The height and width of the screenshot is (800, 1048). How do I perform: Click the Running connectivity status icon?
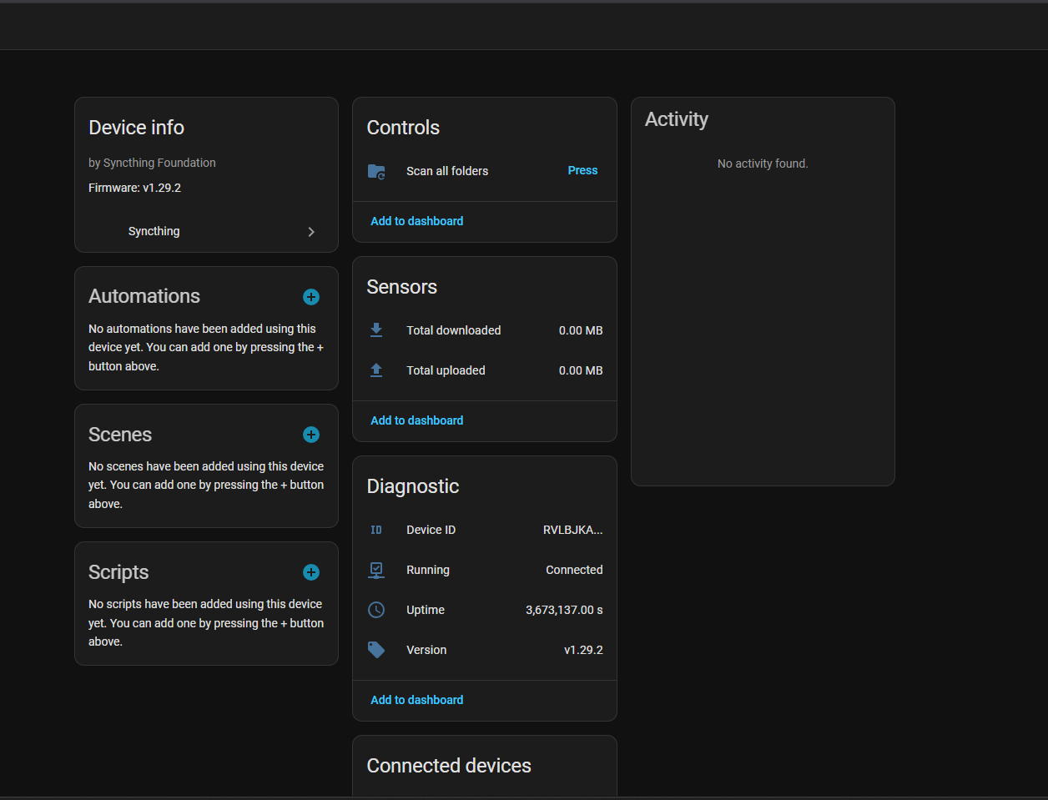[376, 570]
